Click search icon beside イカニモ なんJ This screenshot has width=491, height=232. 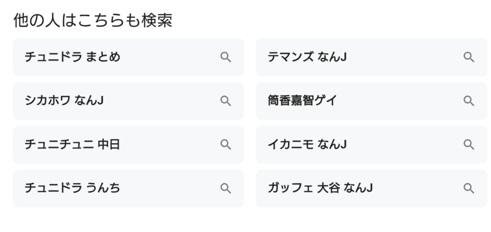tap(469, 145)
